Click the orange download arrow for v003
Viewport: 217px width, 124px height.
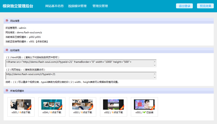[82, 112]
